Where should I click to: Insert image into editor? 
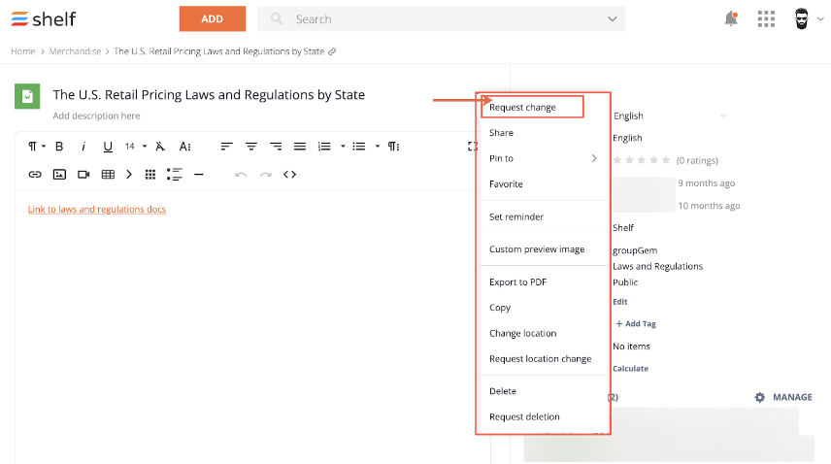point(59,175)
